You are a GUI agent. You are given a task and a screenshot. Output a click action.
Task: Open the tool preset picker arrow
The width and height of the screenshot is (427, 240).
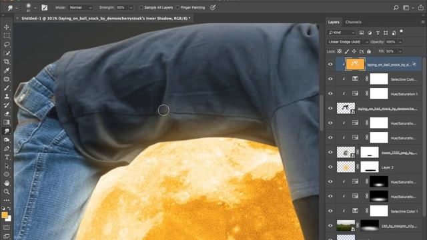(16, 8)
